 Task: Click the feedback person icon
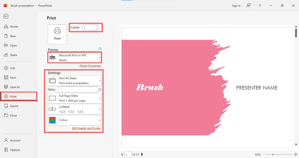(x=248, y=5)
